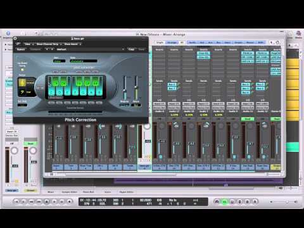Open the Score tab
304x228 pixels.
click(x=108, y=192)
